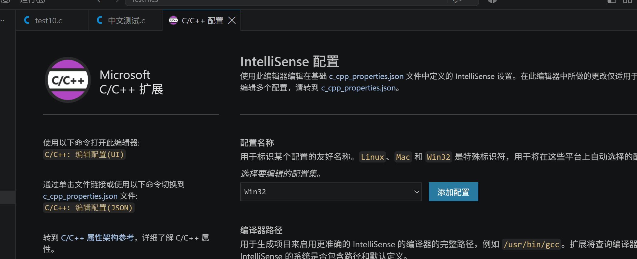Click the 'Microsoft C/C++ 扩展' title text
This screenshot has height=259, width=637.
131,82
